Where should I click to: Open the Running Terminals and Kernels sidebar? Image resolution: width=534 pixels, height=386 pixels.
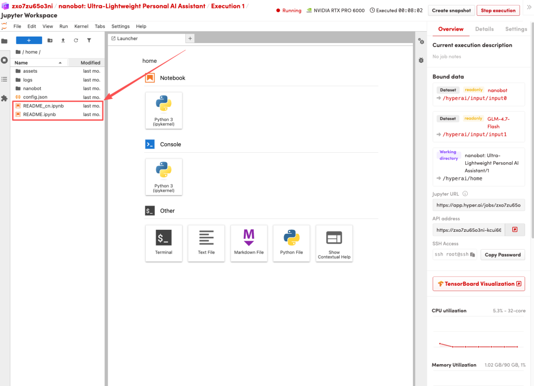tap(4, 60)
